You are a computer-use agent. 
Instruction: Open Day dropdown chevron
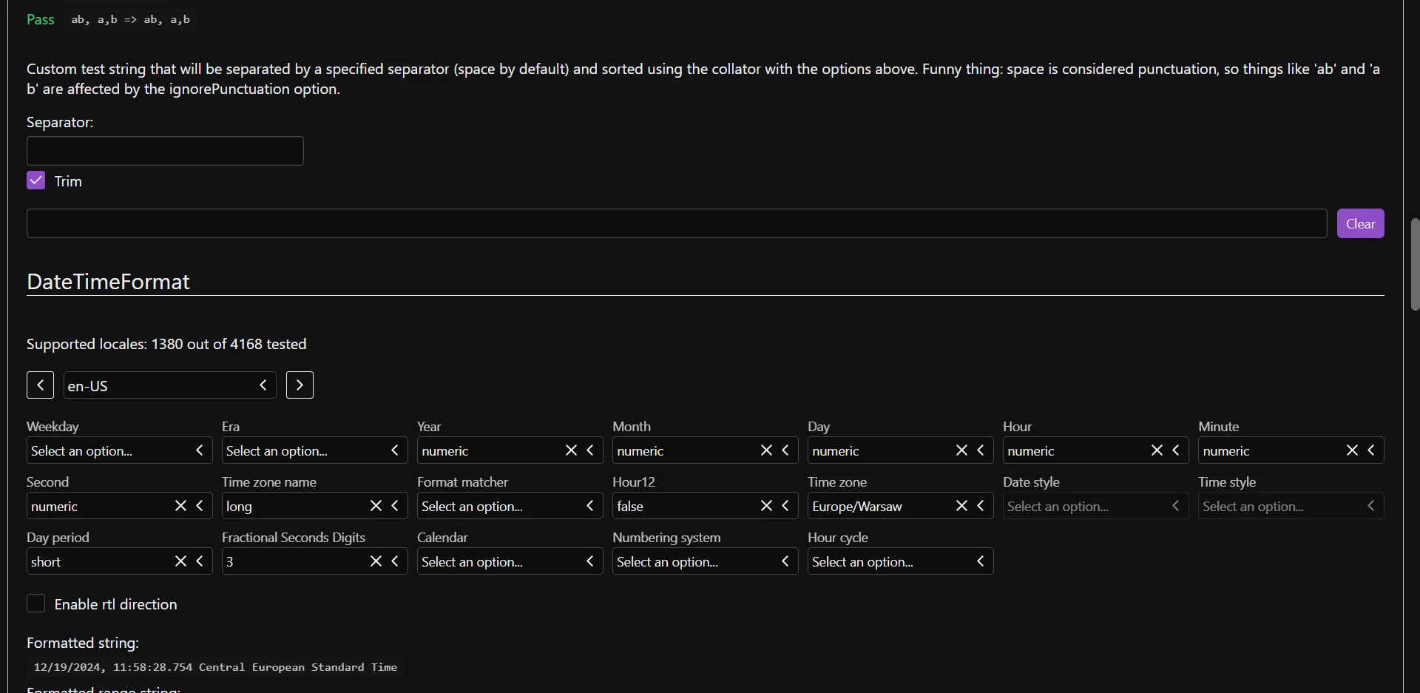click(981, 450)
